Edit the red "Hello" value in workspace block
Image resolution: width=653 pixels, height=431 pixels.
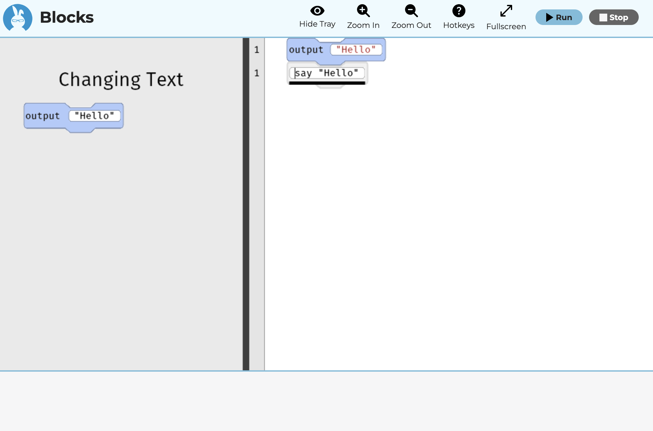[356, 50]
